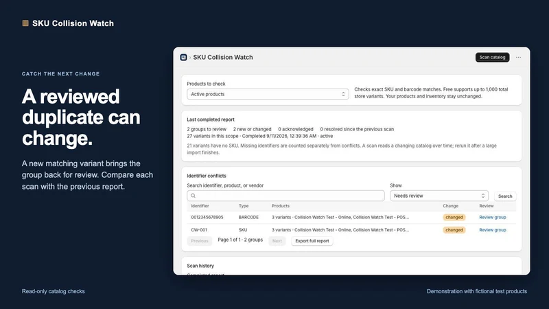The height and width of the screenshot is (309, 549).
Task: Click the changed badge in the CW-001 row
Action: pyautogui.click(x=454, y=230)
